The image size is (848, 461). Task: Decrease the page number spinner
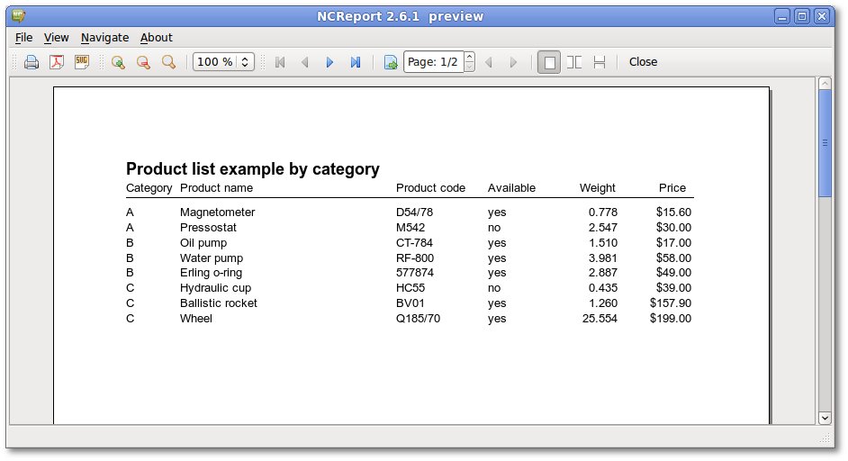(x=469, y=68)
